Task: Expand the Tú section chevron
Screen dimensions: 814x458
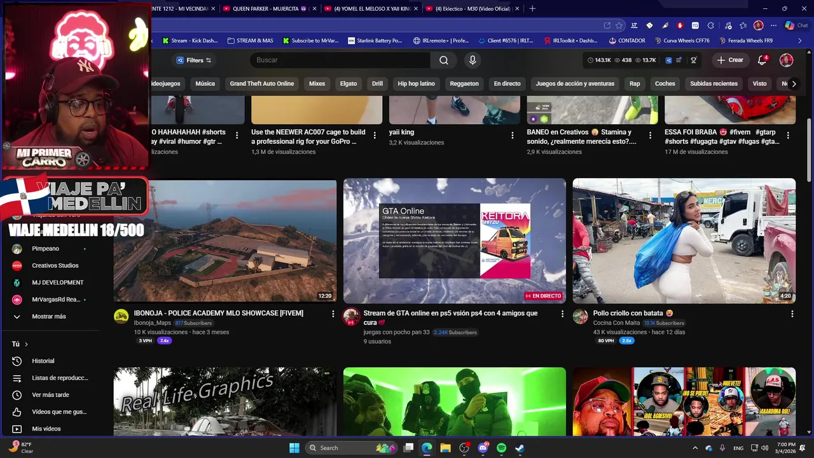Action: tap(26, 344)
